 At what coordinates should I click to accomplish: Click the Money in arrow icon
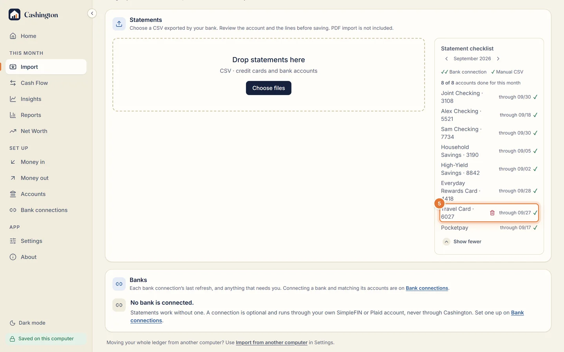[13, 162]
